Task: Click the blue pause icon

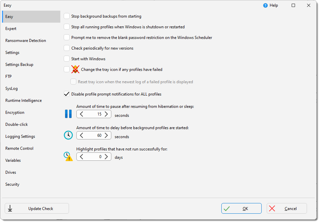Action: pyautogui.click(x=68, y=114)
